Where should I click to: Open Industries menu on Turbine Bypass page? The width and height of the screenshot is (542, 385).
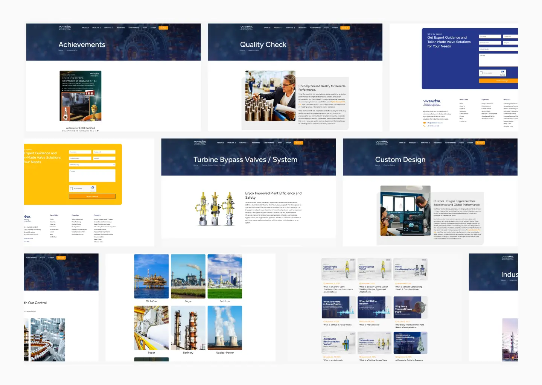coord(256,143)
